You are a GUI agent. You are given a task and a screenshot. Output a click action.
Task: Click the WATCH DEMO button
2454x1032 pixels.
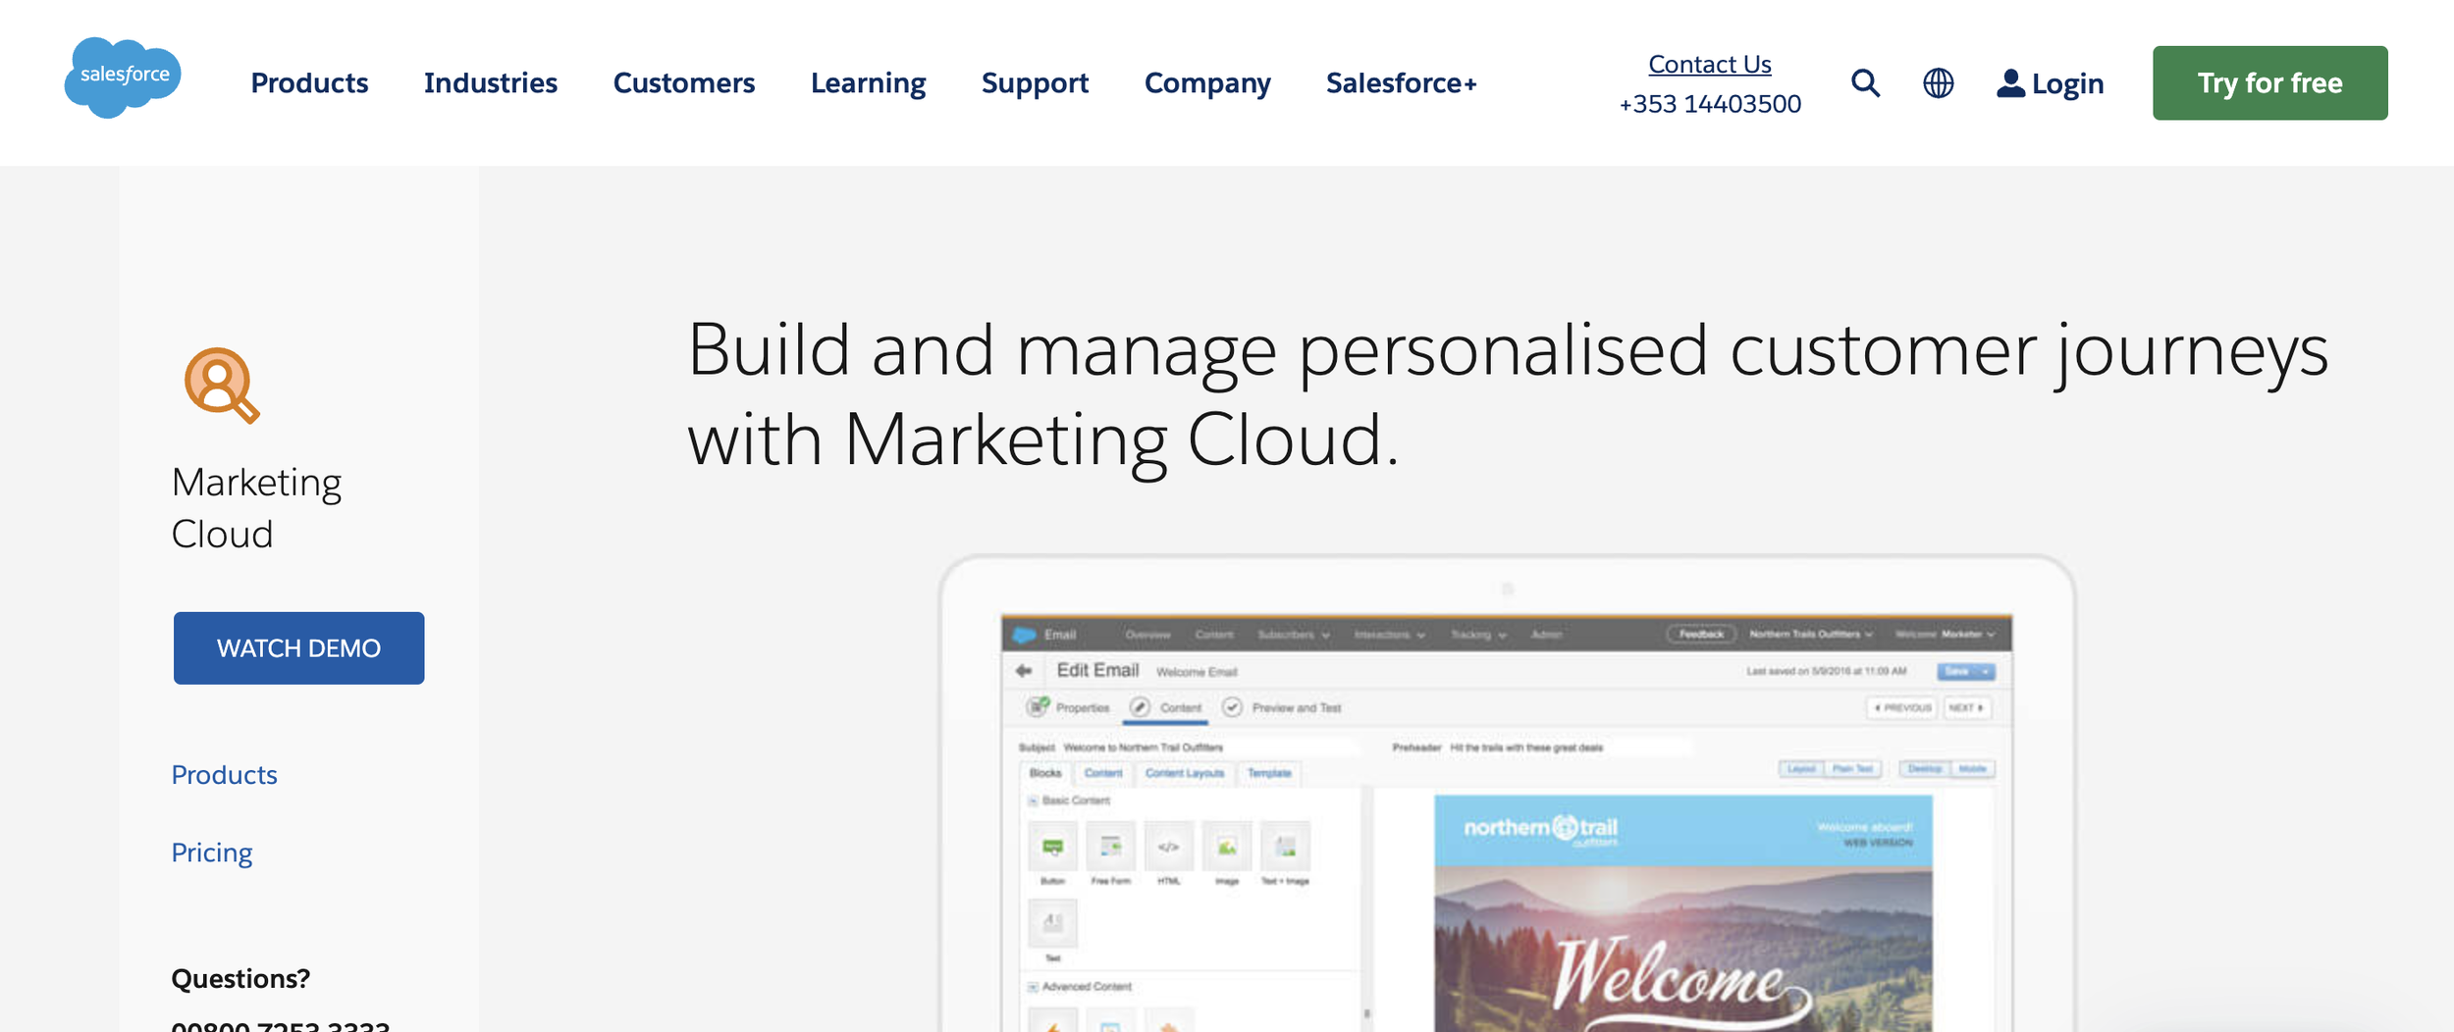299,648
